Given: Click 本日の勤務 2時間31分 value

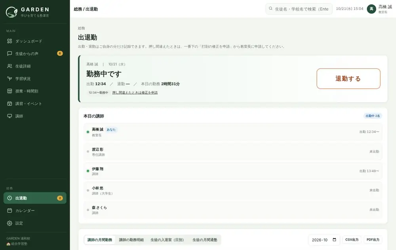Looking at the screenshot, I should point(160,84).
